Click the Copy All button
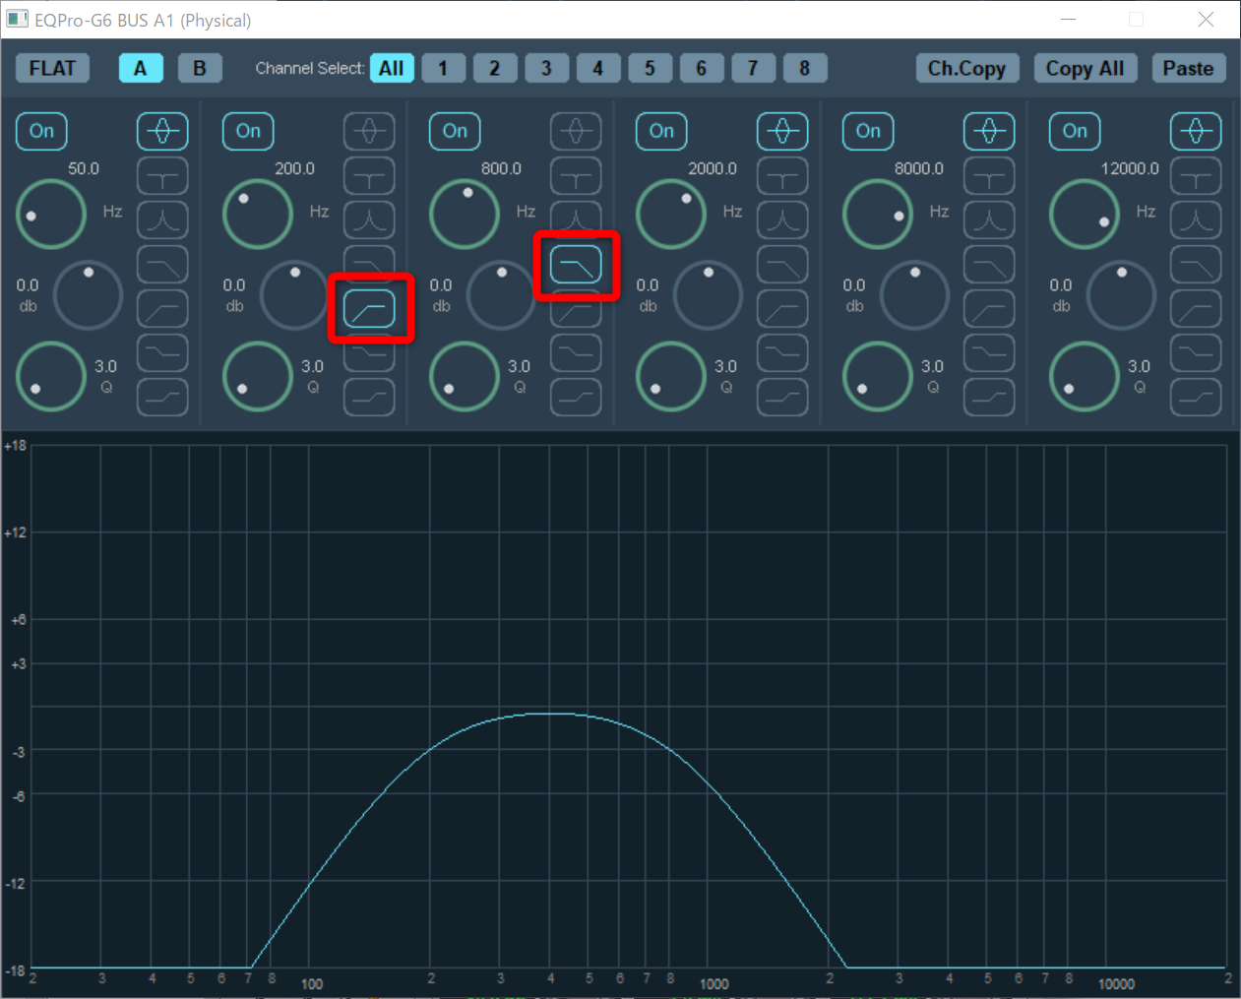Screen dimensions: 1241x999 1085,68
